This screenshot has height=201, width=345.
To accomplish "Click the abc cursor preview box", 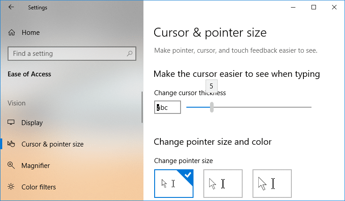I will pyautogui.click(x=168, y=107).
